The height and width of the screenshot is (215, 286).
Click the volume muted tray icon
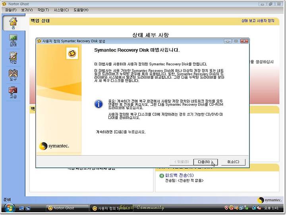(x=259, y=208)
